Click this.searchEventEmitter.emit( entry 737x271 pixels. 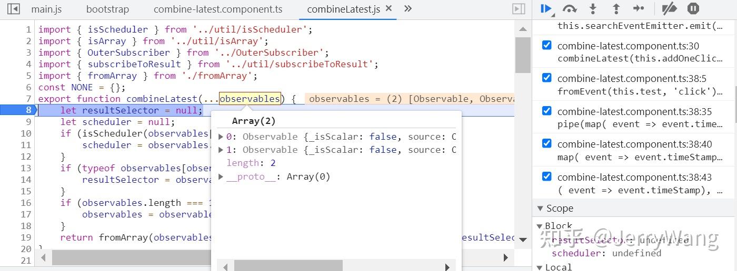(640, 26)
